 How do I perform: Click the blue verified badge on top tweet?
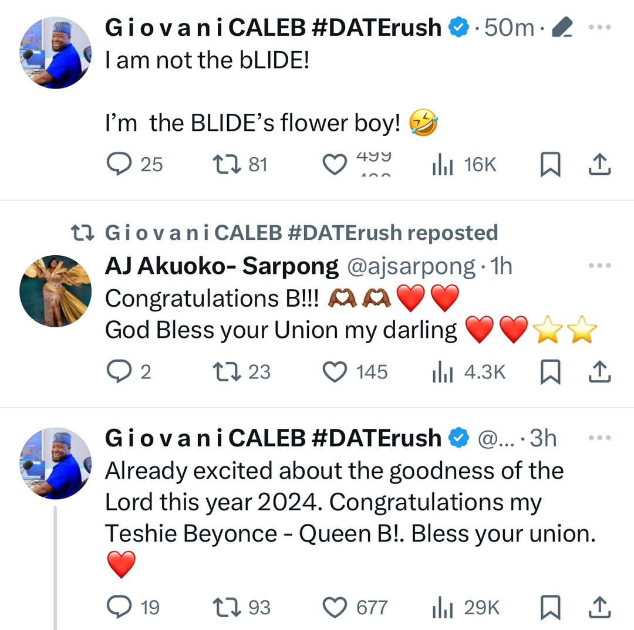pyautogui.click(x=457, y=27)
